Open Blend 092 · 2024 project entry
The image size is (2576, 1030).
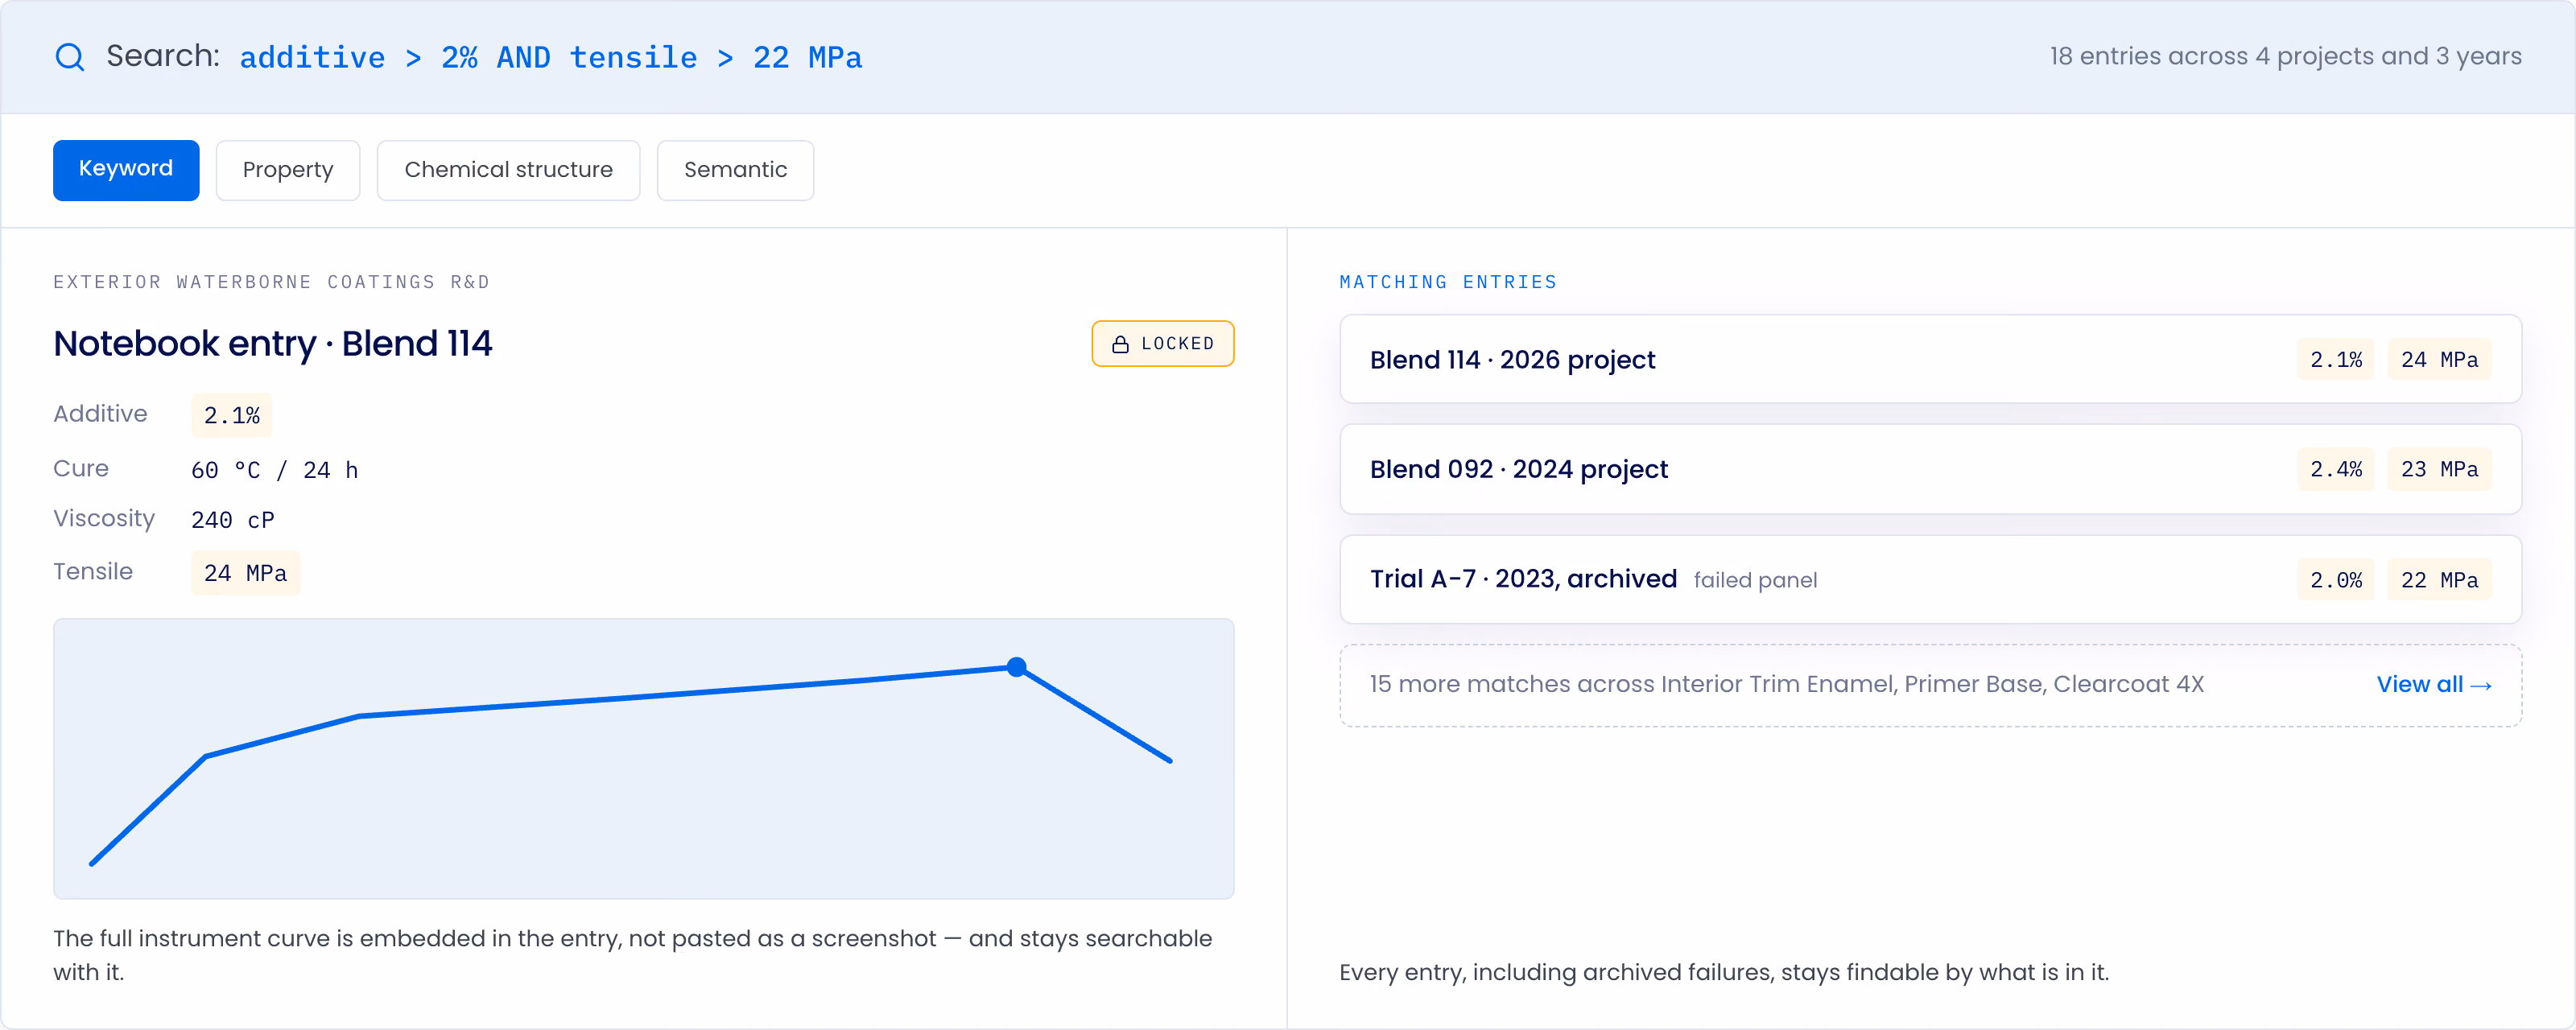(1930, 469)
